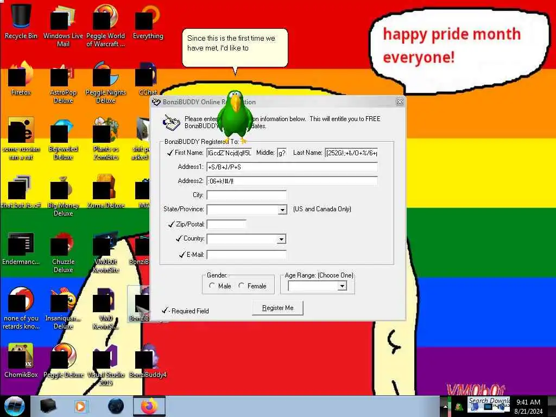
Task: Select the Big Money Deluxe icon
Action: [63, 195]
